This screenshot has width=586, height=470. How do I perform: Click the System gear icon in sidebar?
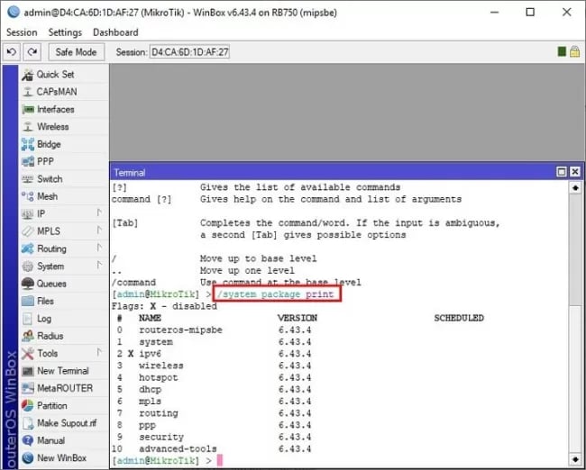pyautogui.click(x=28, y=267)
